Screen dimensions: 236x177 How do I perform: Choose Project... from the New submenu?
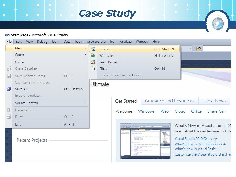click(x=134, y=49)
